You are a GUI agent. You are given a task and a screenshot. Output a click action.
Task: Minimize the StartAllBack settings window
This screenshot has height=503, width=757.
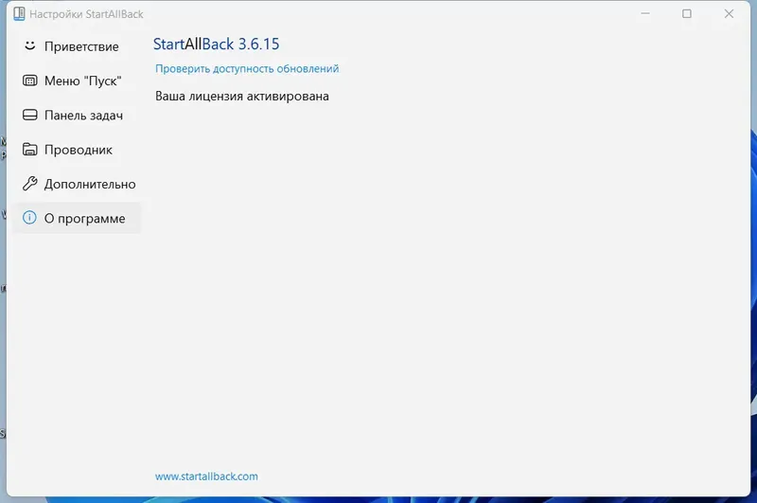coord(645,13)
